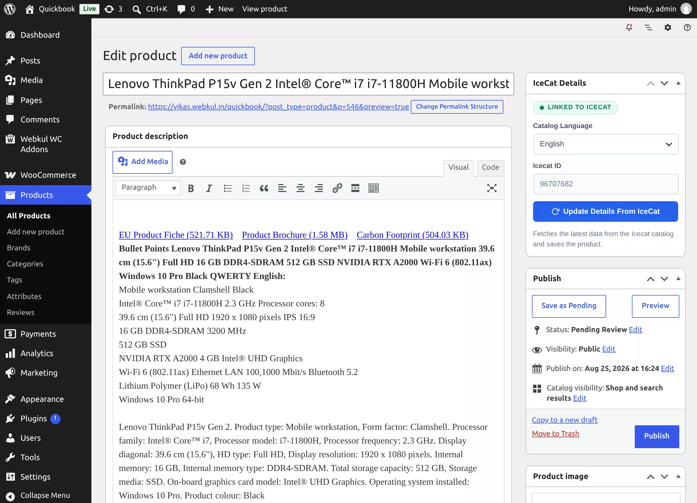
Task: Insert Read More tag
Action: [355, 188]
